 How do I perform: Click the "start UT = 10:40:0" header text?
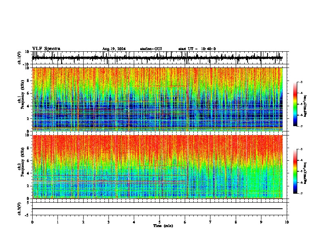click(197, 49)
